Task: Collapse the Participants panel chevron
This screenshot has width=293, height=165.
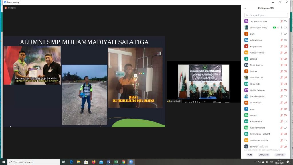Action: pyautogui.click(x=245, y=8)
